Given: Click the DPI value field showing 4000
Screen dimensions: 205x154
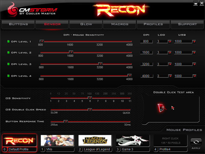Looking at the screenshot, I should click(x=147, y=76).
